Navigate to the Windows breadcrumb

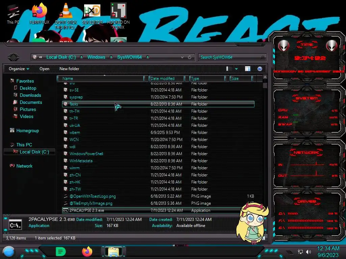[96, 57]
